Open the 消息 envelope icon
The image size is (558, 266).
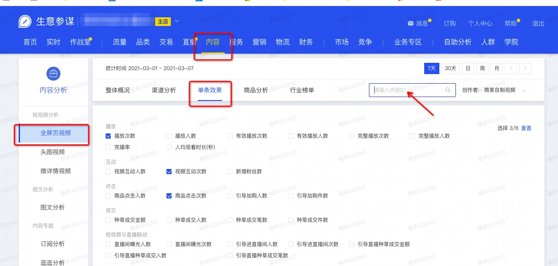point(410,23)
